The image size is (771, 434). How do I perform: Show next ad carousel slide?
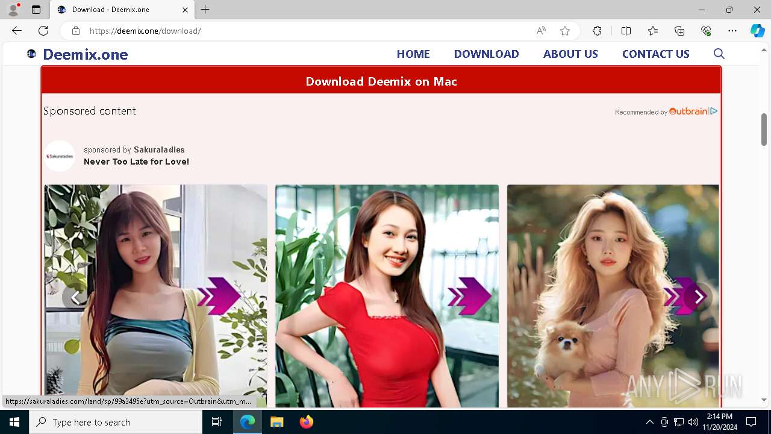click(x=699, y=297)
